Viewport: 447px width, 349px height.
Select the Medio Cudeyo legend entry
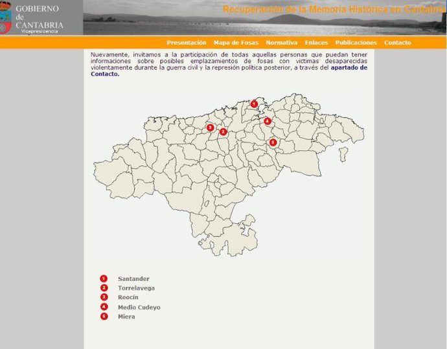139,308
